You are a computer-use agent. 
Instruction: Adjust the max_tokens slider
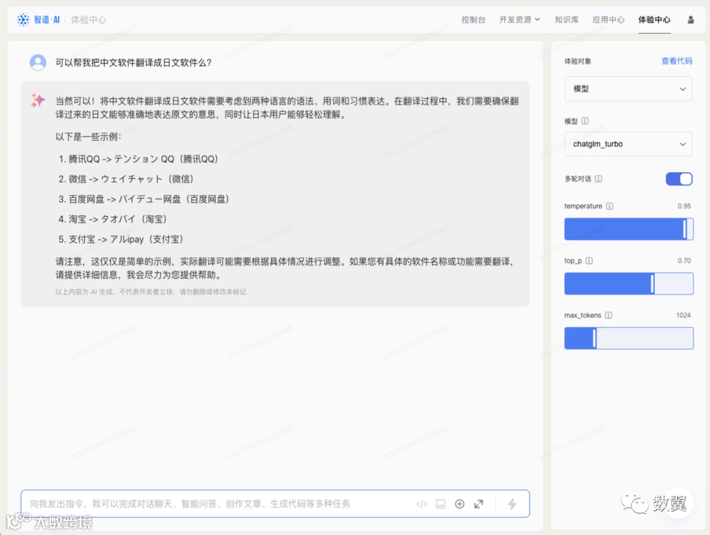pos(628,338)
